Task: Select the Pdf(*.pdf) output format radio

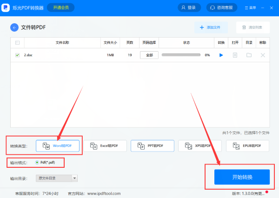Action: [x=37, y=162]
